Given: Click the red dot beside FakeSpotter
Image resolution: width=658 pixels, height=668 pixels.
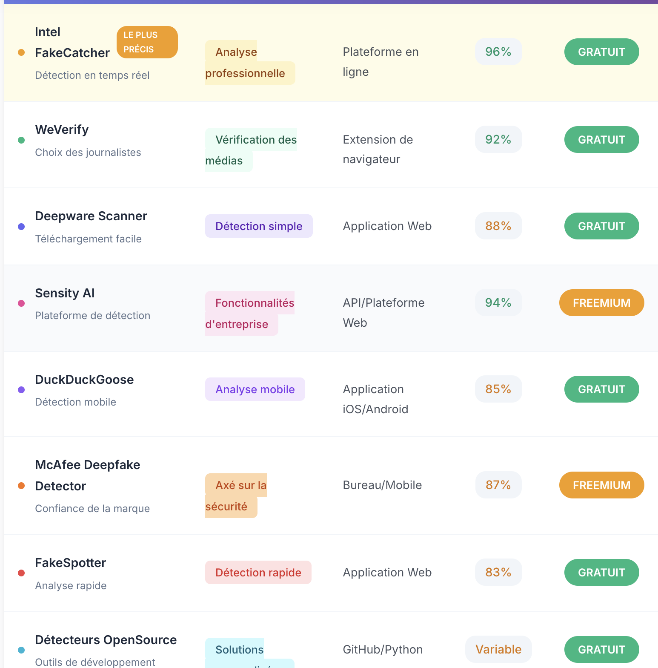Looking at the screenshot, I should point(21,573).
